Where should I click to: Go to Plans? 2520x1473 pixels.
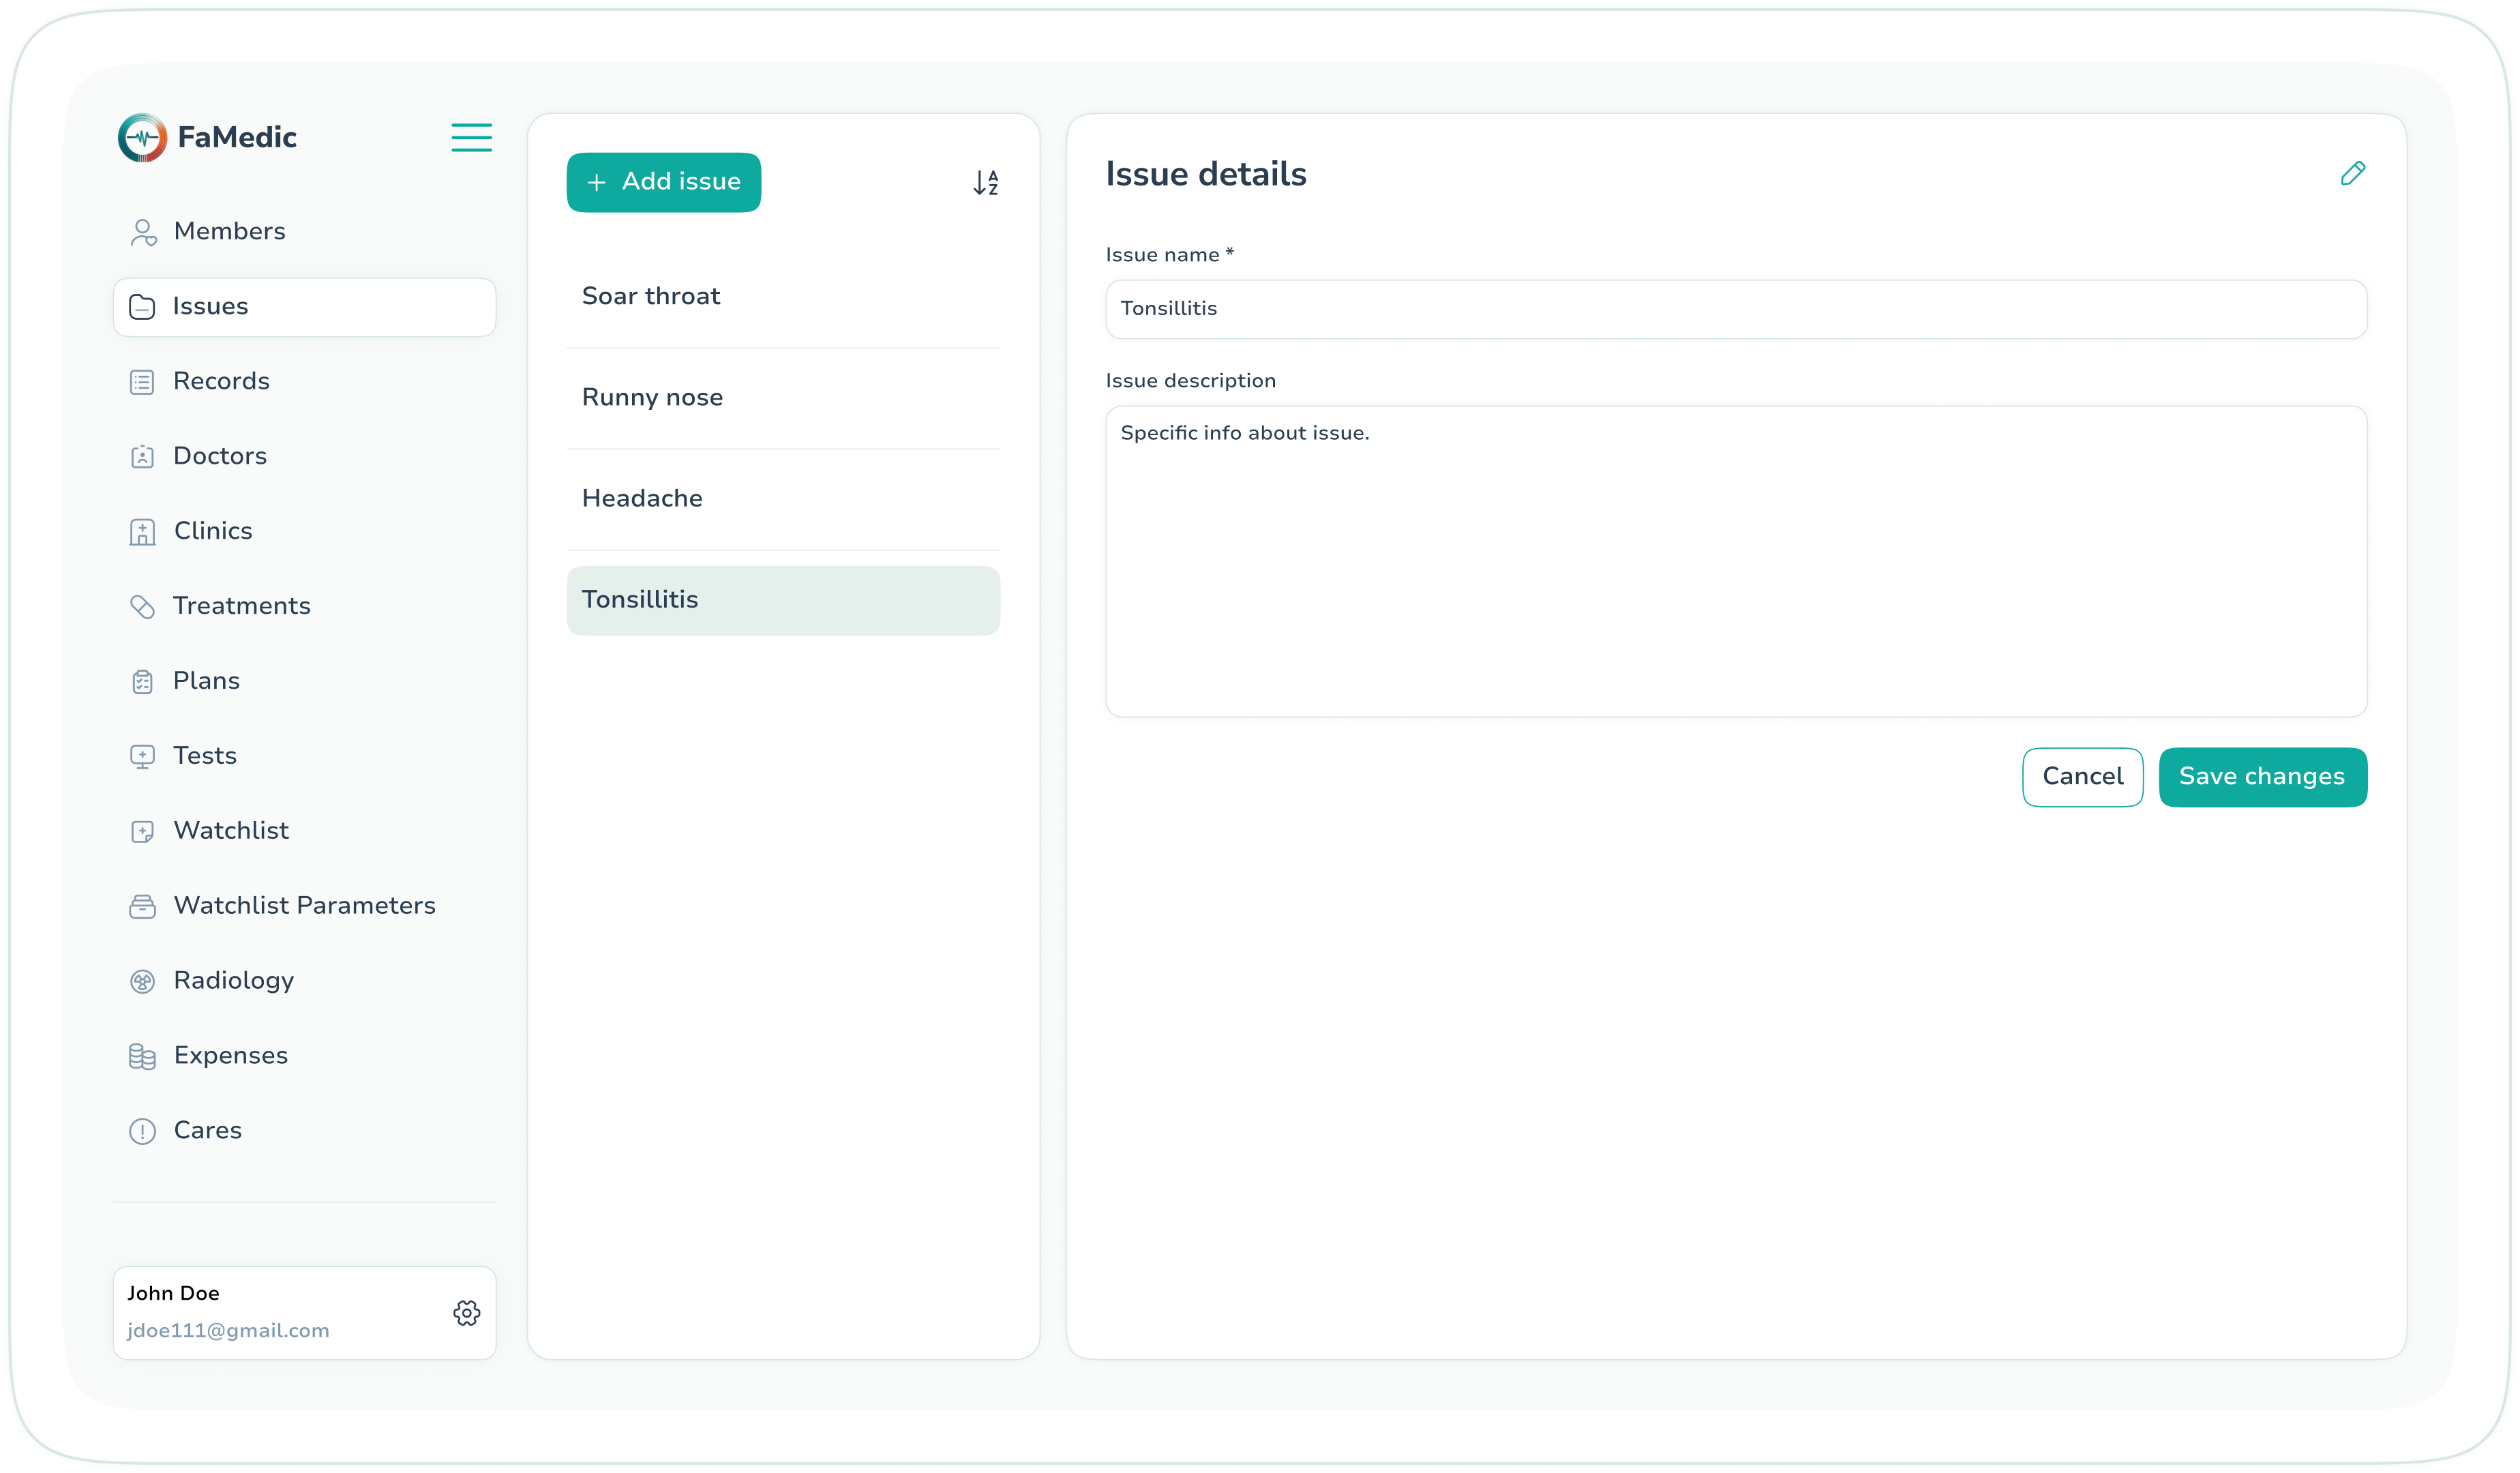coord(304,682)
